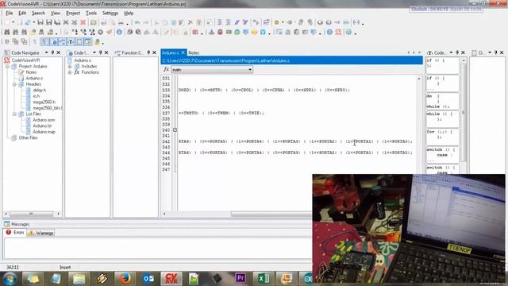Image resolution: width=508 pixels, height=286 pixels.
Task: Click Code Navigator horizontal scrollbar thumb
Action: point(31,214)
